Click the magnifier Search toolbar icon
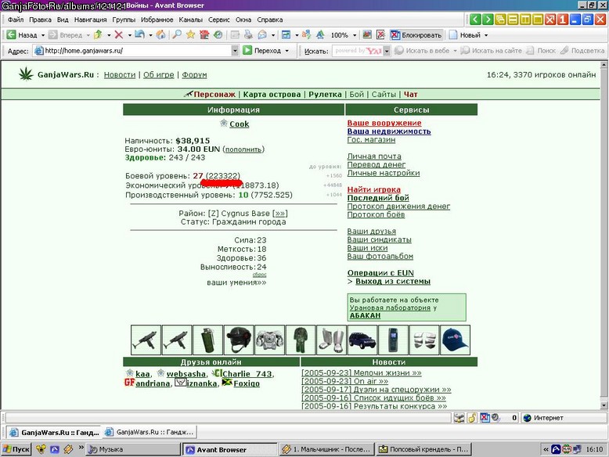The image size is (609, 457). [x=177, y=35]
